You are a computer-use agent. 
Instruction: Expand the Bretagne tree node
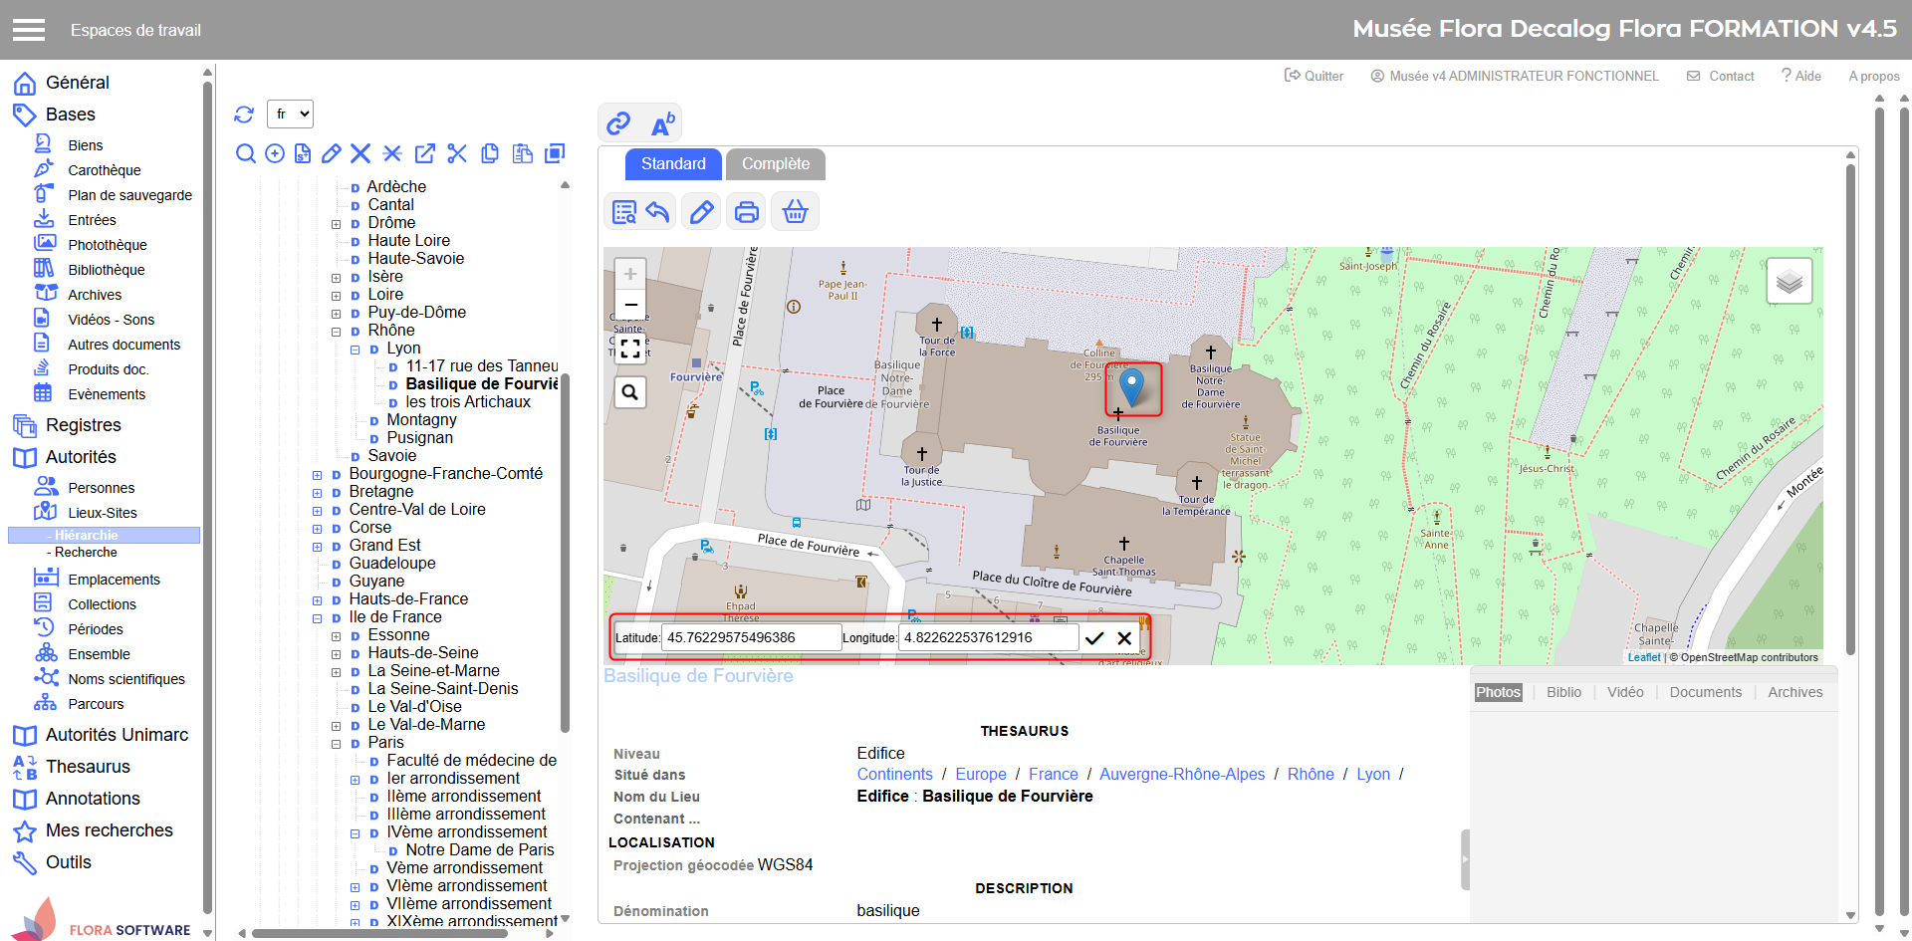coord(317,493)
